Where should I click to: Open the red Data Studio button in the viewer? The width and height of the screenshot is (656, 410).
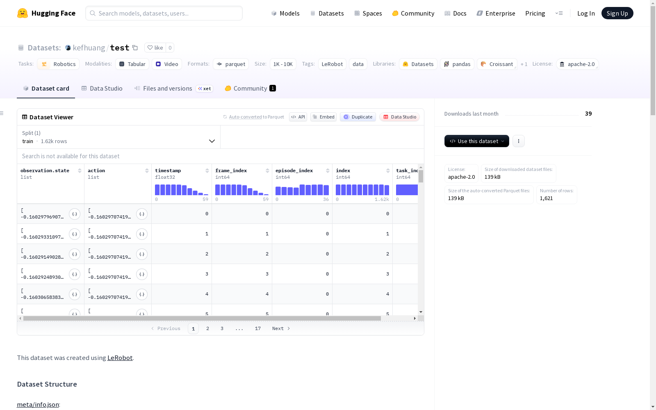coord(400,117)
